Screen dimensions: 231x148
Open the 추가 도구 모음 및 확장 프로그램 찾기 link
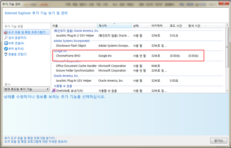click(x=30, y=138)
